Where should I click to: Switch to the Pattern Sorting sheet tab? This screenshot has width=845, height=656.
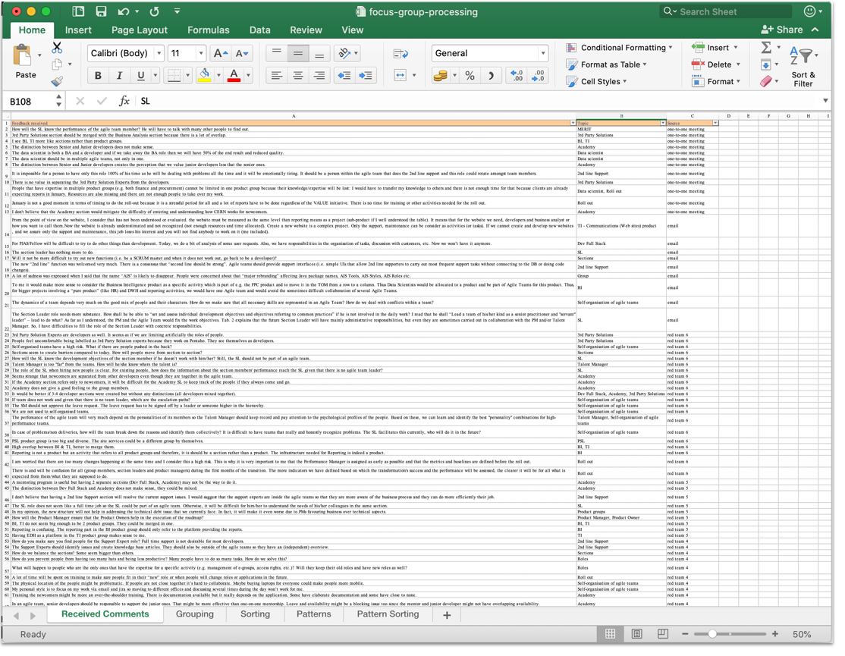(388, 614)
